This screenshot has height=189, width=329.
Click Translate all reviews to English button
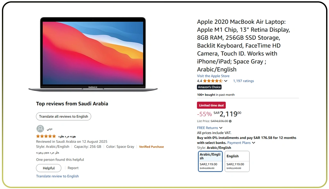63,116
